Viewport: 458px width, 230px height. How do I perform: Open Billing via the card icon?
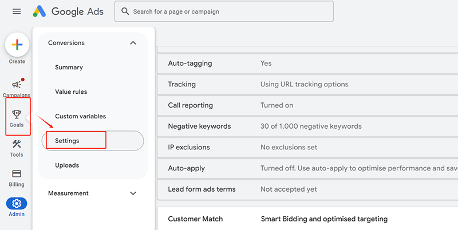click(17, 174)
